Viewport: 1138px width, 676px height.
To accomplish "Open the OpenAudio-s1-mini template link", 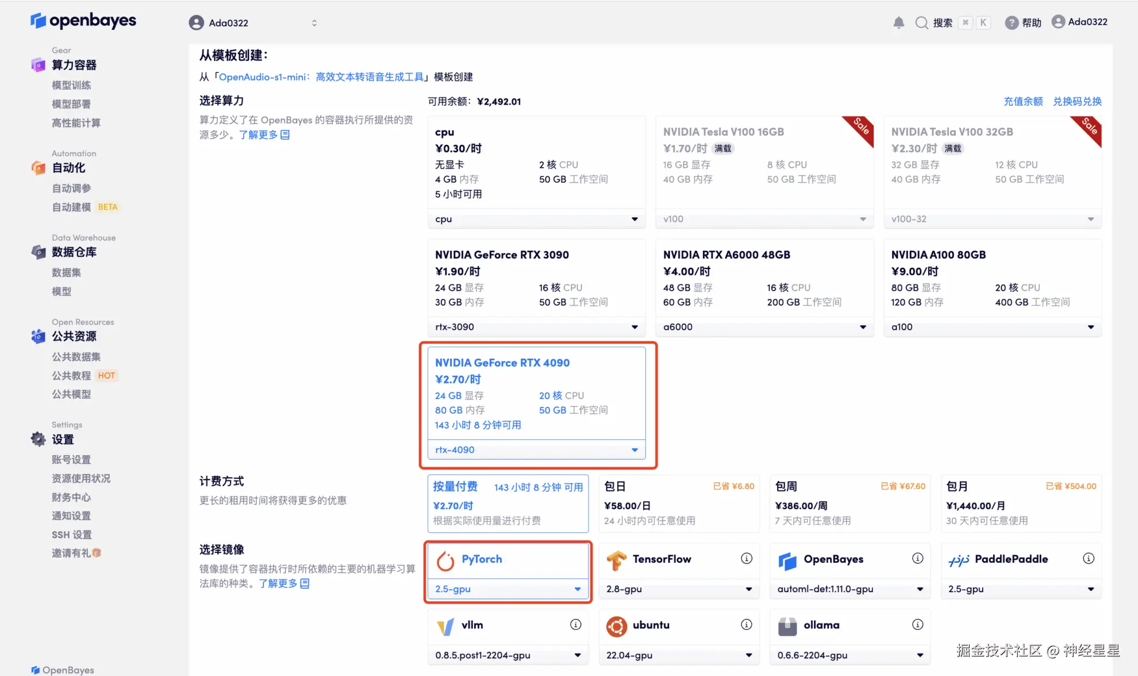I will 321,76.
